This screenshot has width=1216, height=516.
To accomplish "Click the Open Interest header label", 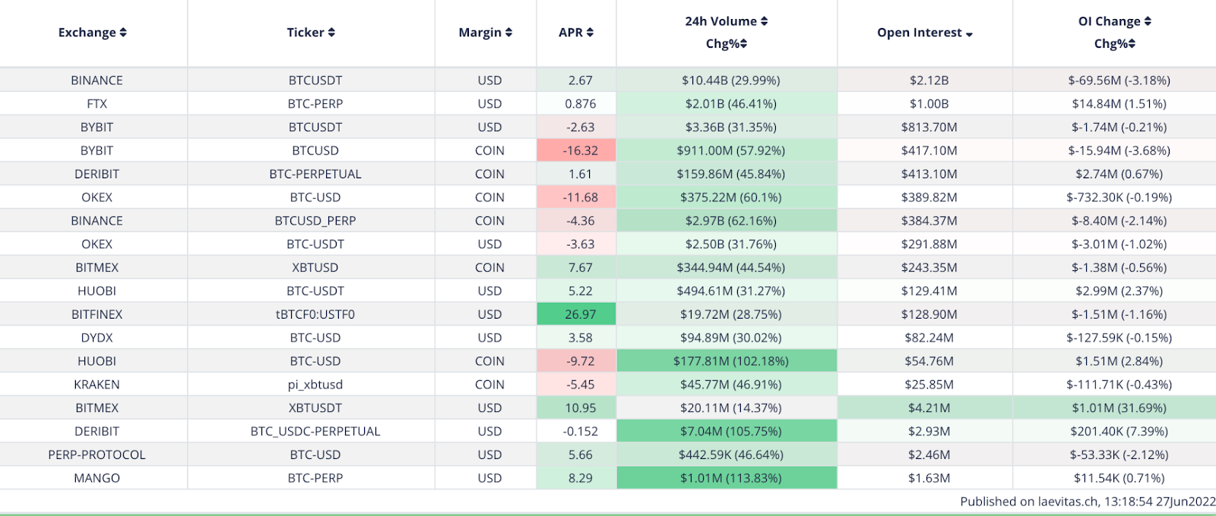I will pos(920,33).
